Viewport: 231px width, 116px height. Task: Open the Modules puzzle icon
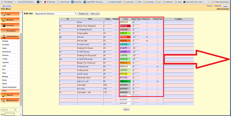(4, 20)
